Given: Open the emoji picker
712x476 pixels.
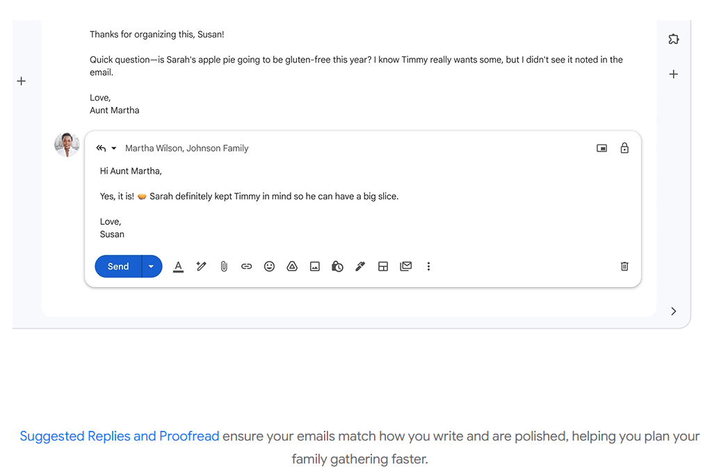Looking at the screenshot, I should point(269,266).
